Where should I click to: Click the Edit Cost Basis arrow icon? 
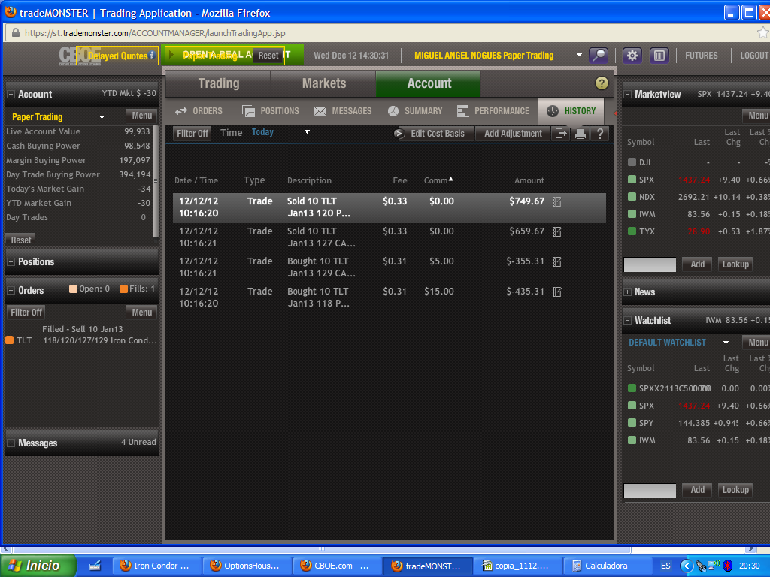click(x=399, y=134)
